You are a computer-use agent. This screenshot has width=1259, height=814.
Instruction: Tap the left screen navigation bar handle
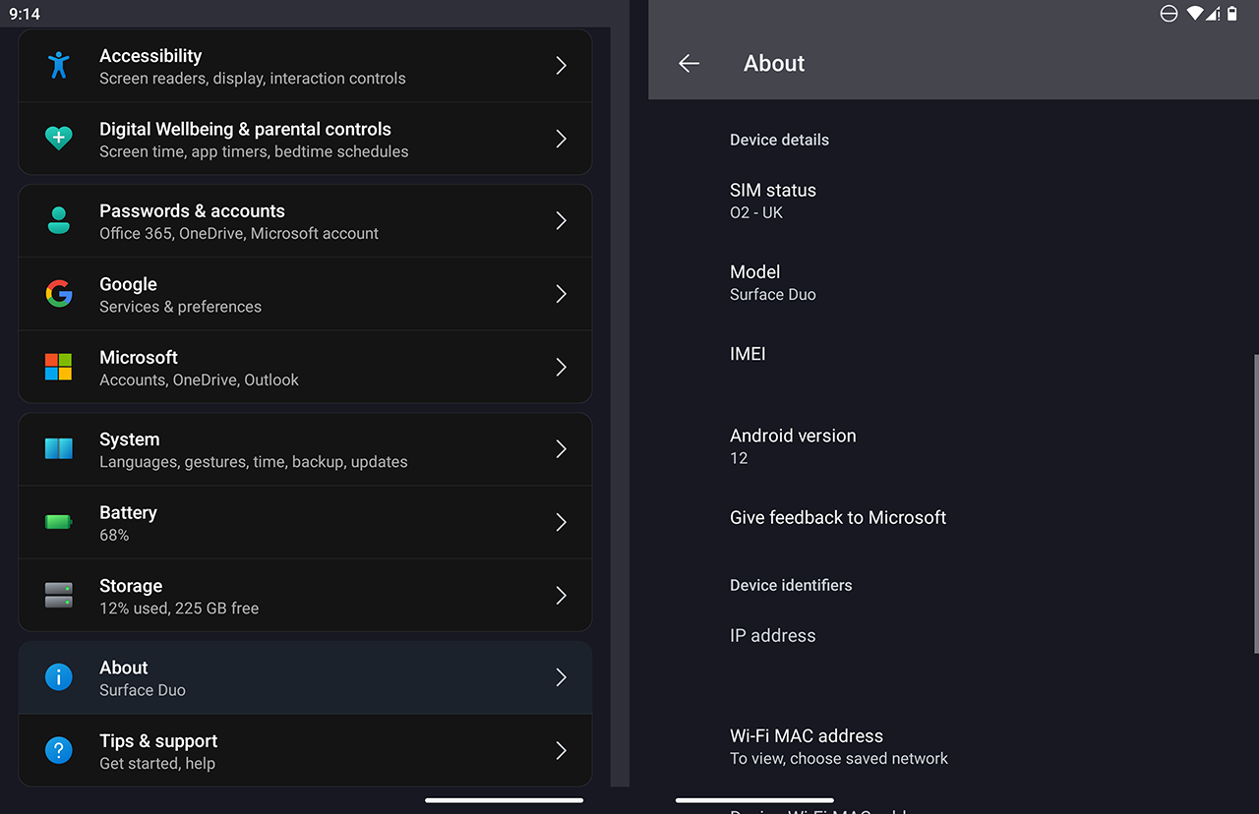[505, 800]
